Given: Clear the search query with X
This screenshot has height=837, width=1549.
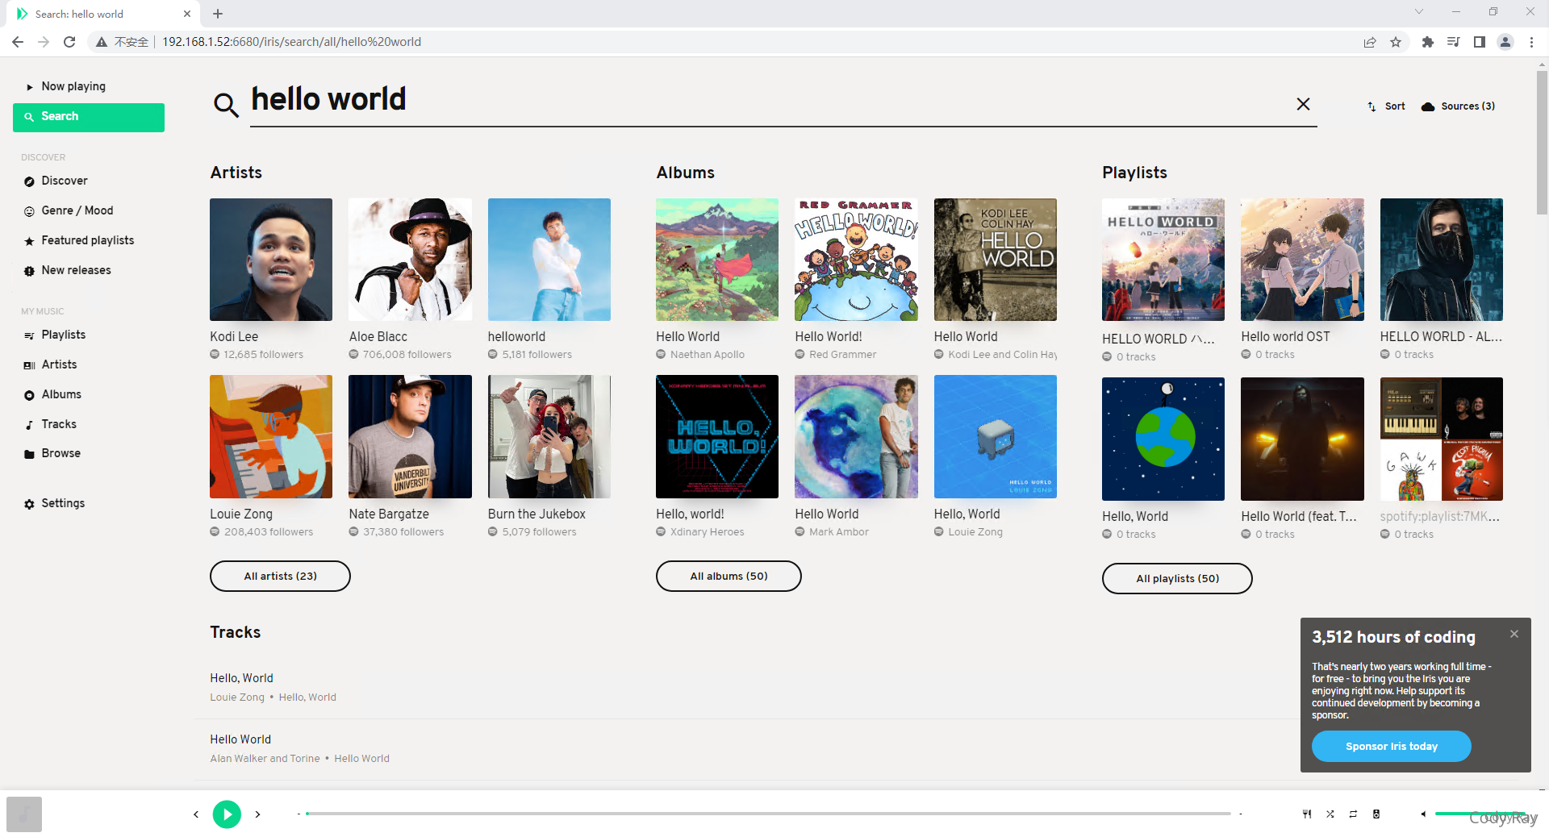Looking at the screenshot, I should 1303,104.
